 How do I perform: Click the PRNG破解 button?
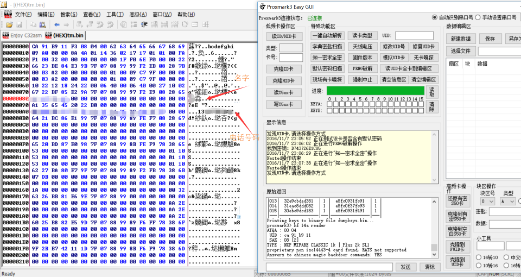tap(361, 68)
